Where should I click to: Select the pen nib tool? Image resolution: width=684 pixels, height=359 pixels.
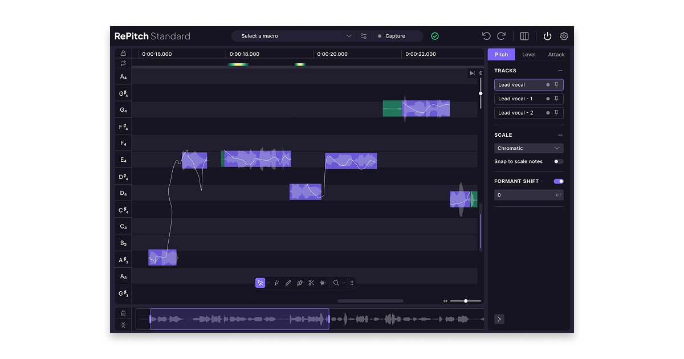300,283
